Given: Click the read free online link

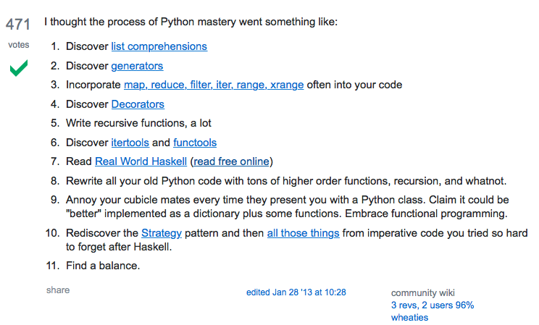Looking at the screenshot, I should pyautogui.click(x=231, y=161).
